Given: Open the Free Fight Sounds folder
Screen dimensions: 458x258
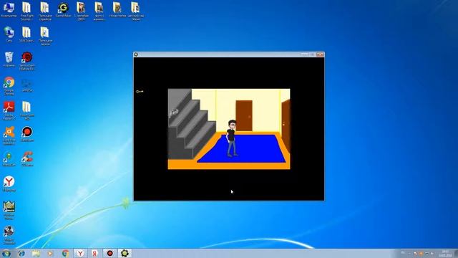Looking at the screenshot, I should [26, 11].
